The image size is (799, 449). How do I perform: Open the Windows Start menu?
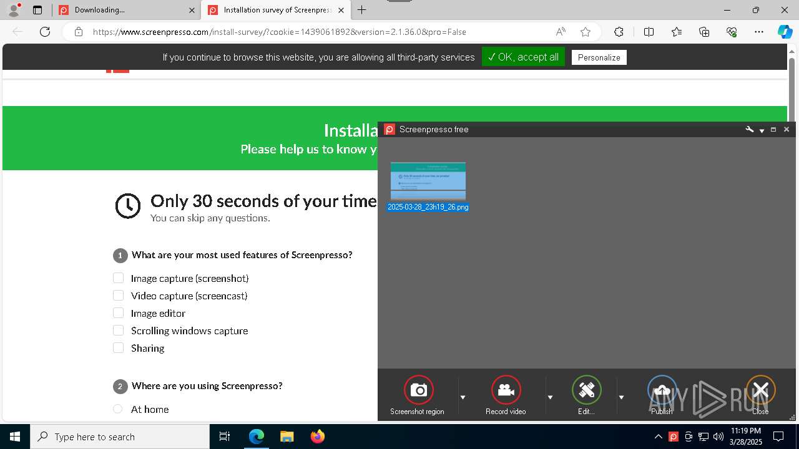(x=15, y=437)
